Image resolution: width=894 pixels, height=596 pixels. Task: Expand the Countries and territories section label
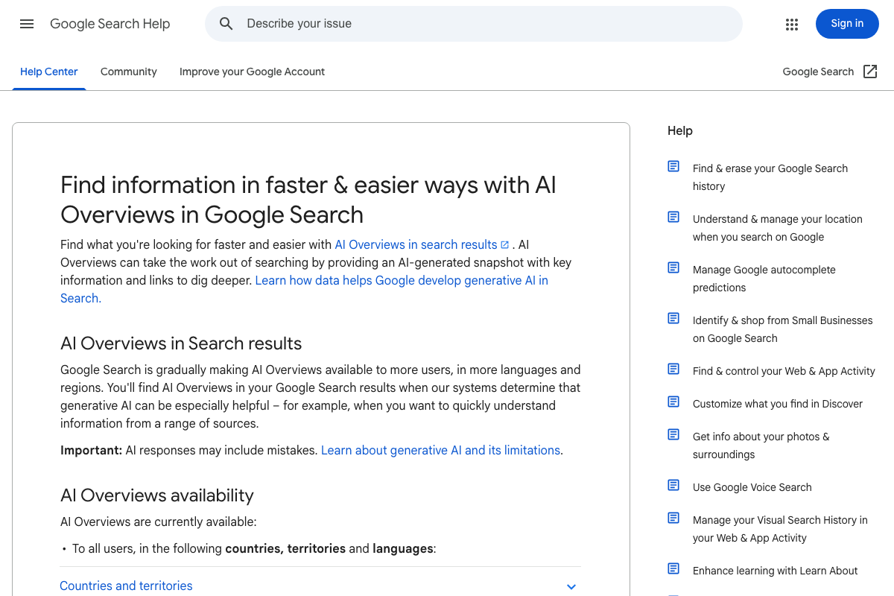126,586
